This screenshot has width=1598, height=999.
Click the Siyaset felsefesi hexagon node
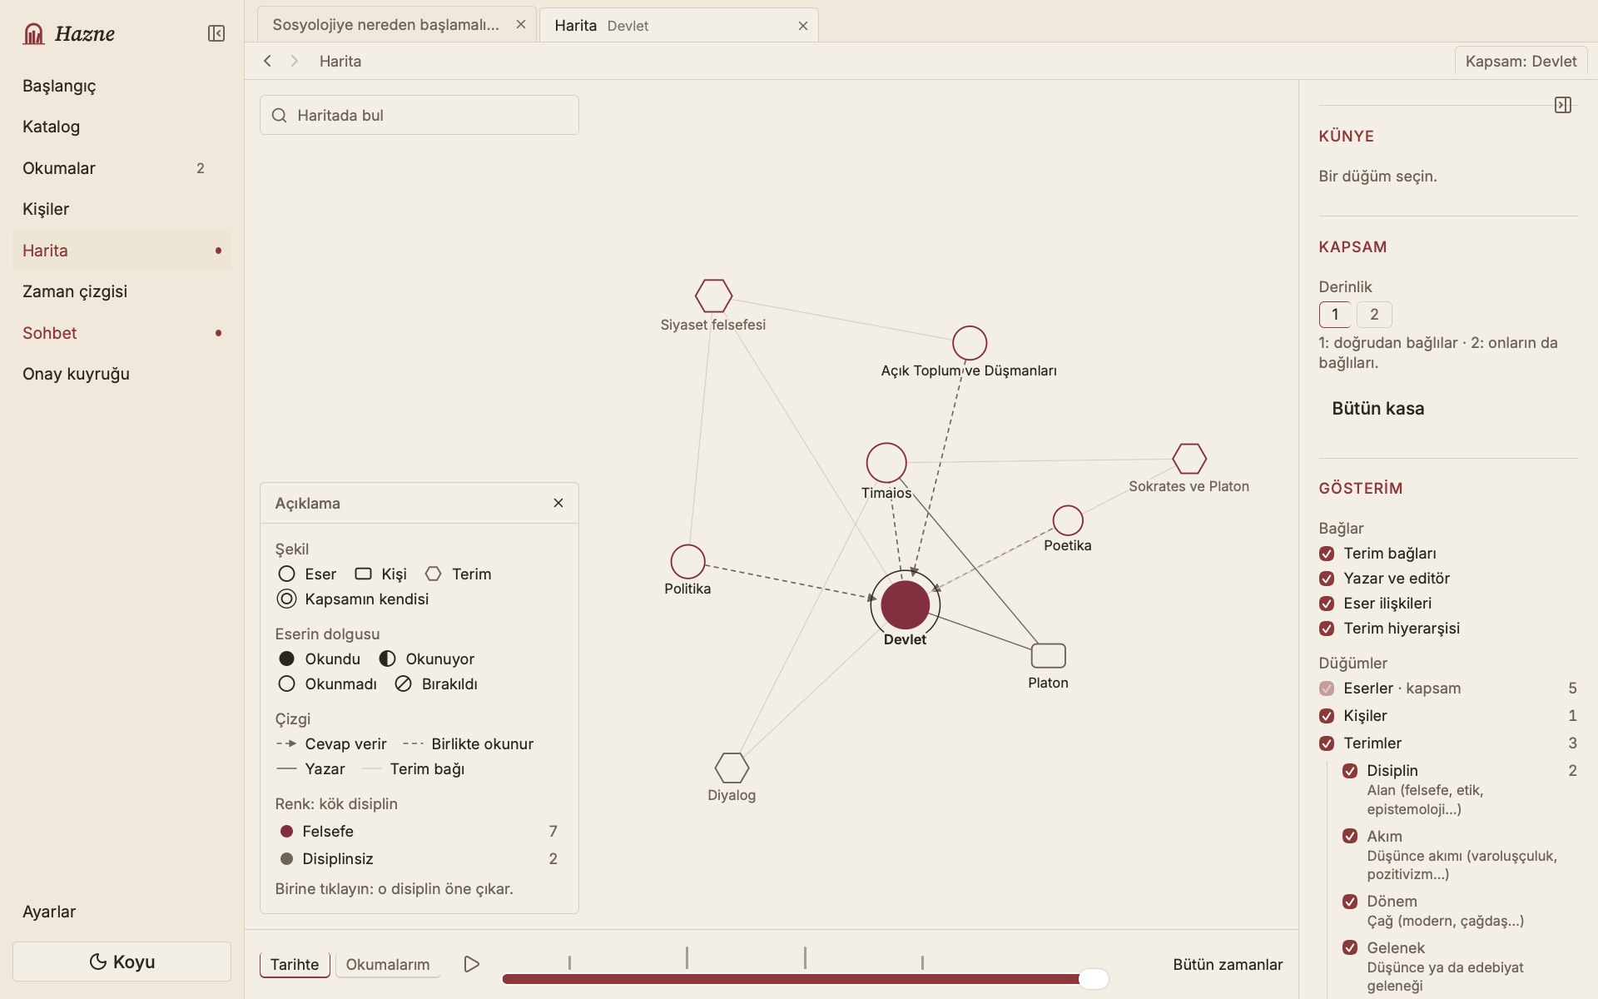[x=713, y=296]
